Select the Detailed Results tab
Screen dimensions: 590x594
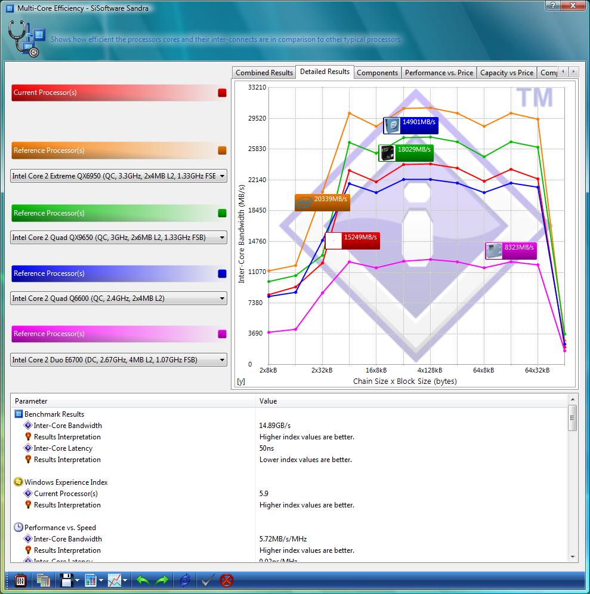325,72
